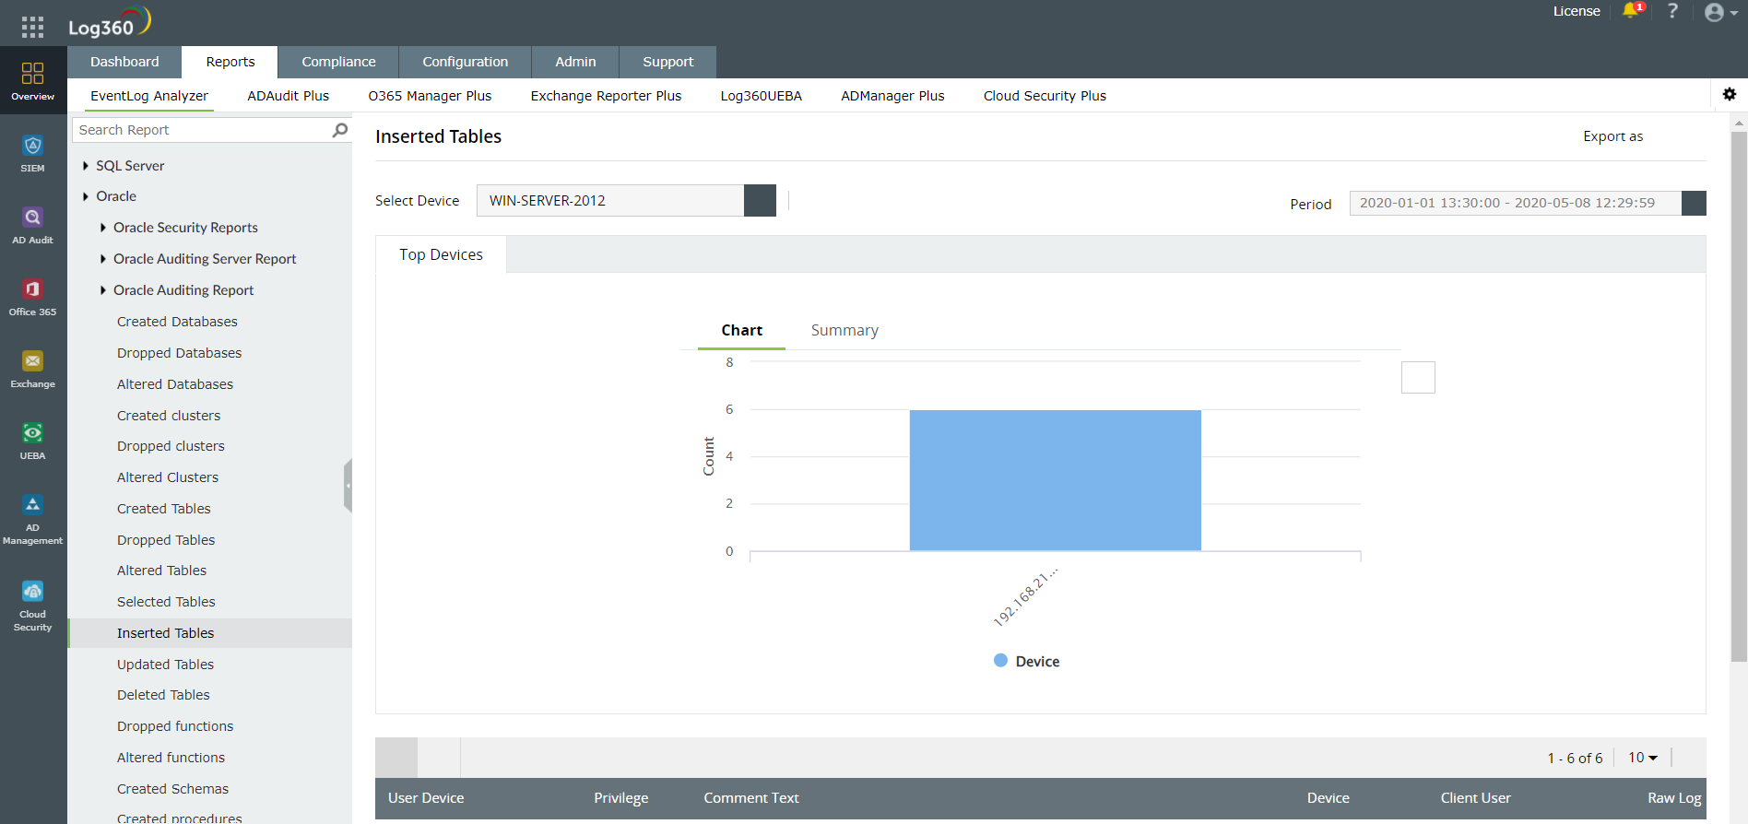
Task: Switch to the Compliance tab
Action: 338,62
